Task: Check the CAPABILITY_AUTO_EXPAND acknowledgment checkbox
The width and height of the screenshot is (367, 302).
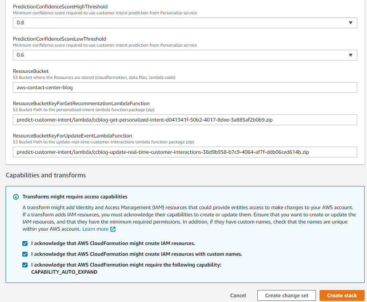Action: [x=25, y=265]
